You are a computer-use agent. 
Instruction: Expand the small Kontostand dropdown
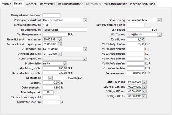coord(50,78)
